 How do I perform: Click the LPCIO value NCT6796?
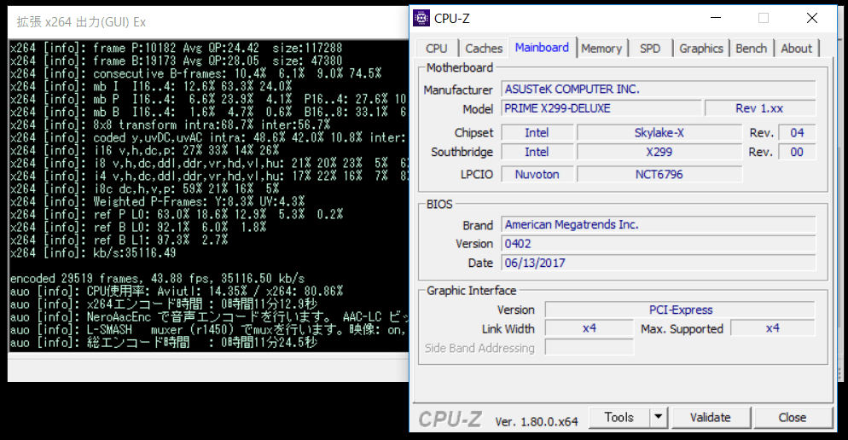coord(659,175)
